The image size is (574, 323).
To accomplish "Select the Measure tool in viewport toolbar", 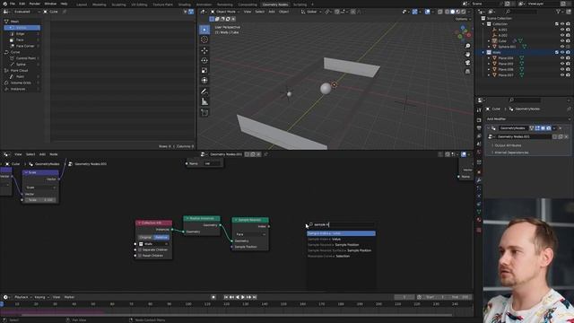I will click(204, 101).
